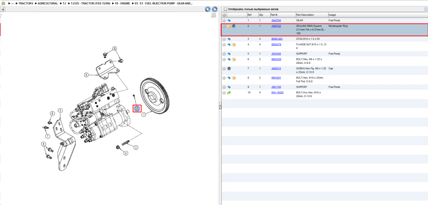The width and height of the screenshot is (428, 205).
Task: Open part number 86991263 link
Action: 277,39
